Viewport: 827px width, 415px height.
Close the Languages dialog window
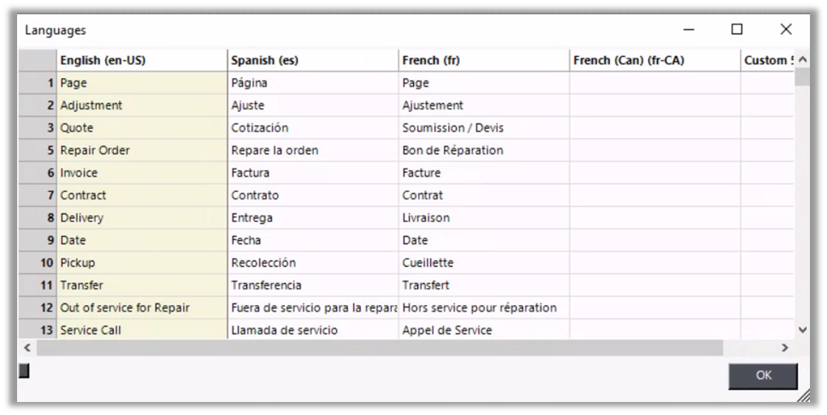tap(786, 29)
